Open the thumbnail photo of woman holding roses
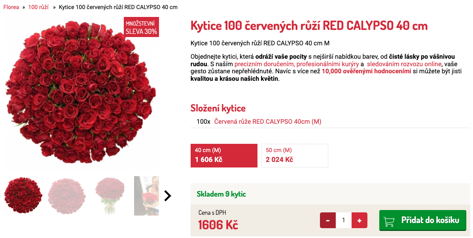 (x=146, y=196)
